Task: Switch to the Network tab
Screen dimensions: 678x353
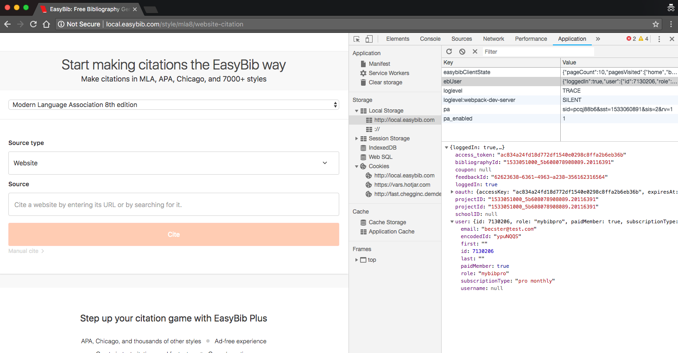Action: tap(494, 39)
